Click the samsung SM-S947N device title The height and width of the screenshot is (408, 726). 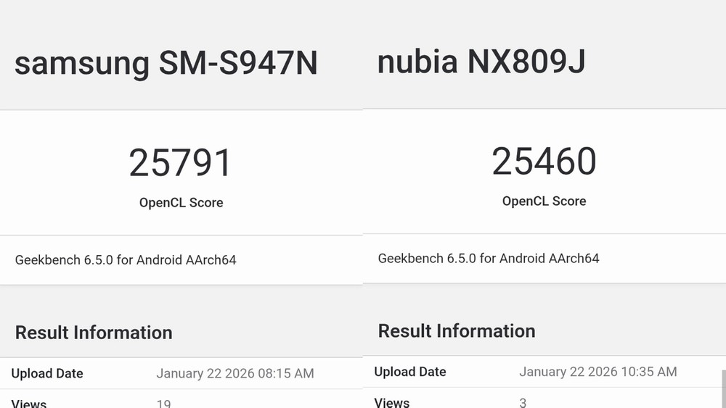point(166,64)
